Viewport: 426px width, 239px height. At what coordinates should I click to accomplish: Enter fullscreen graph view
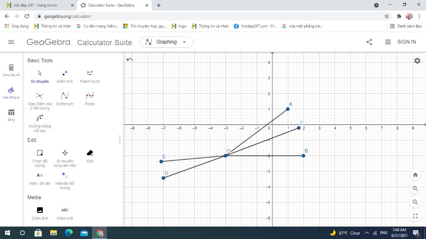pyautogui.click(x=415, y=216)
